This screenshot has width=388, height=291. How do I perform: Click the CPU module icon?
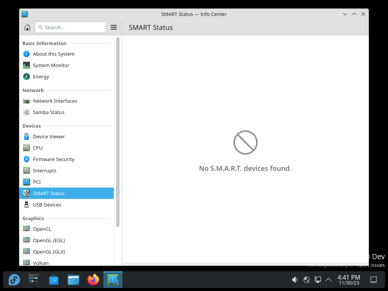click(x=27, y=148)
